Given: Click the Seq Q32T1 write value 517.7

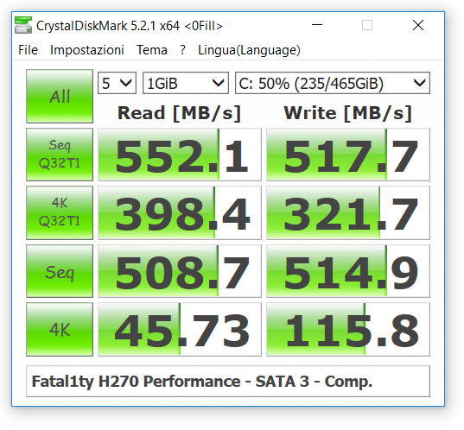Looking at the screenshot, I should [348, 155].
